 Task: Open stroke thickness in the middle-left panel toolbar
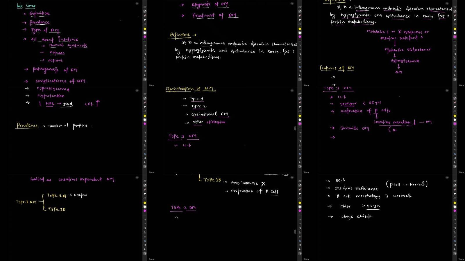(x=145, y=128)
